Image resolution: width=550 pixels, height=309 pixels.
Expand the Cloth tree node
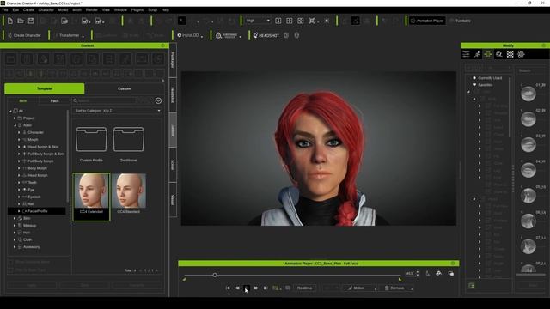pyautogui.click(x=15, y=239)
